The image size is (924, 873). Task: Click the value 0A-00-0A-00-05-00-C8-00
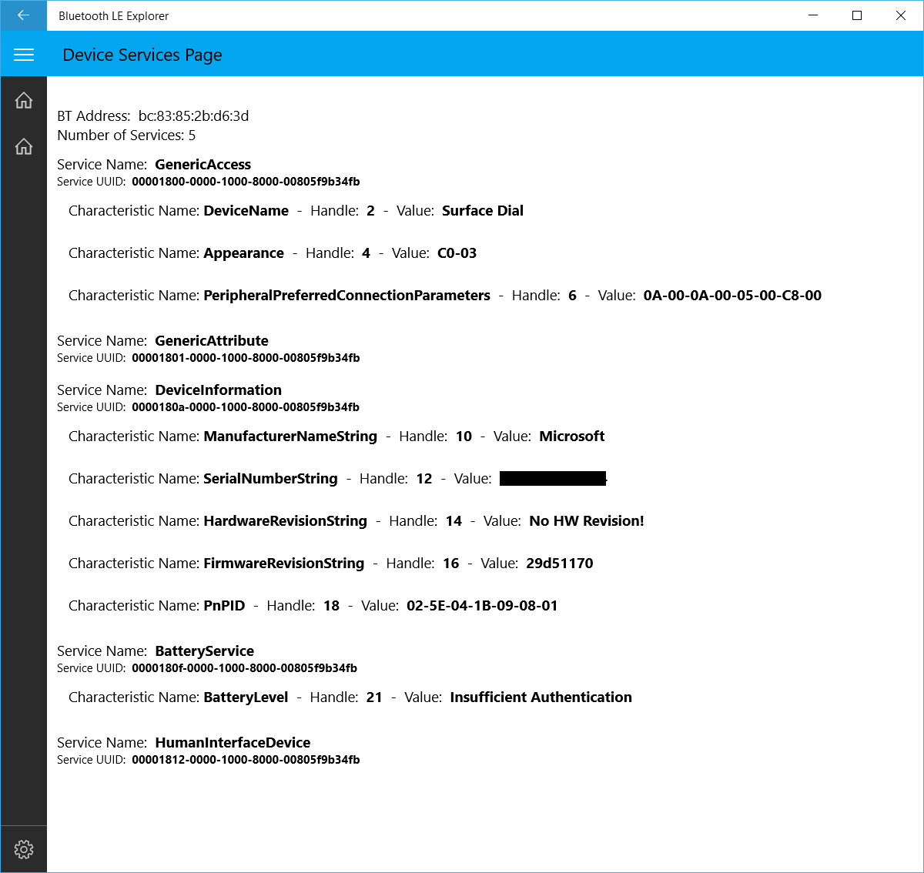732,296
